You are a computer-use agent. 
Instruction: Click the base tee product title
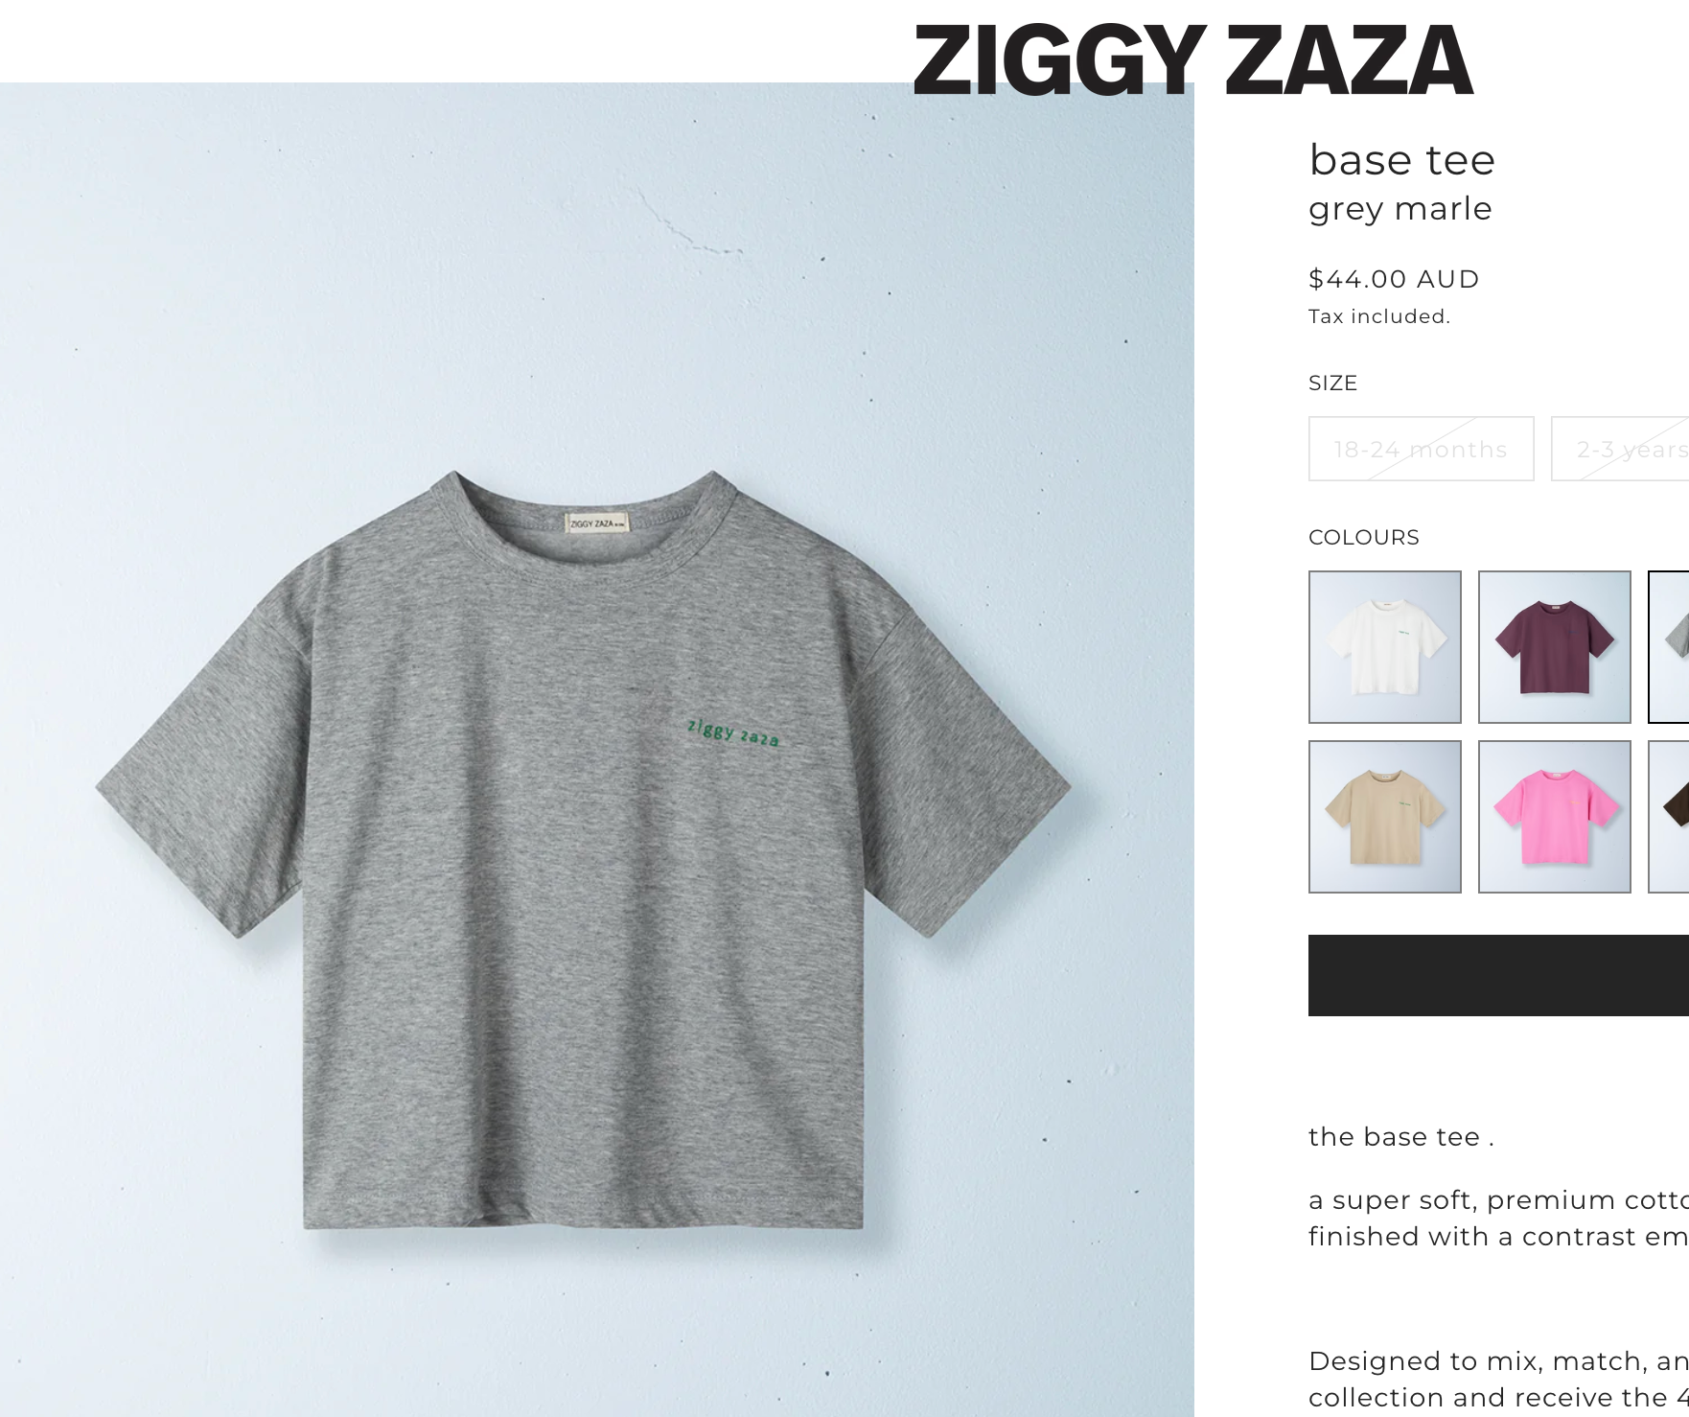click(1401, 160)
